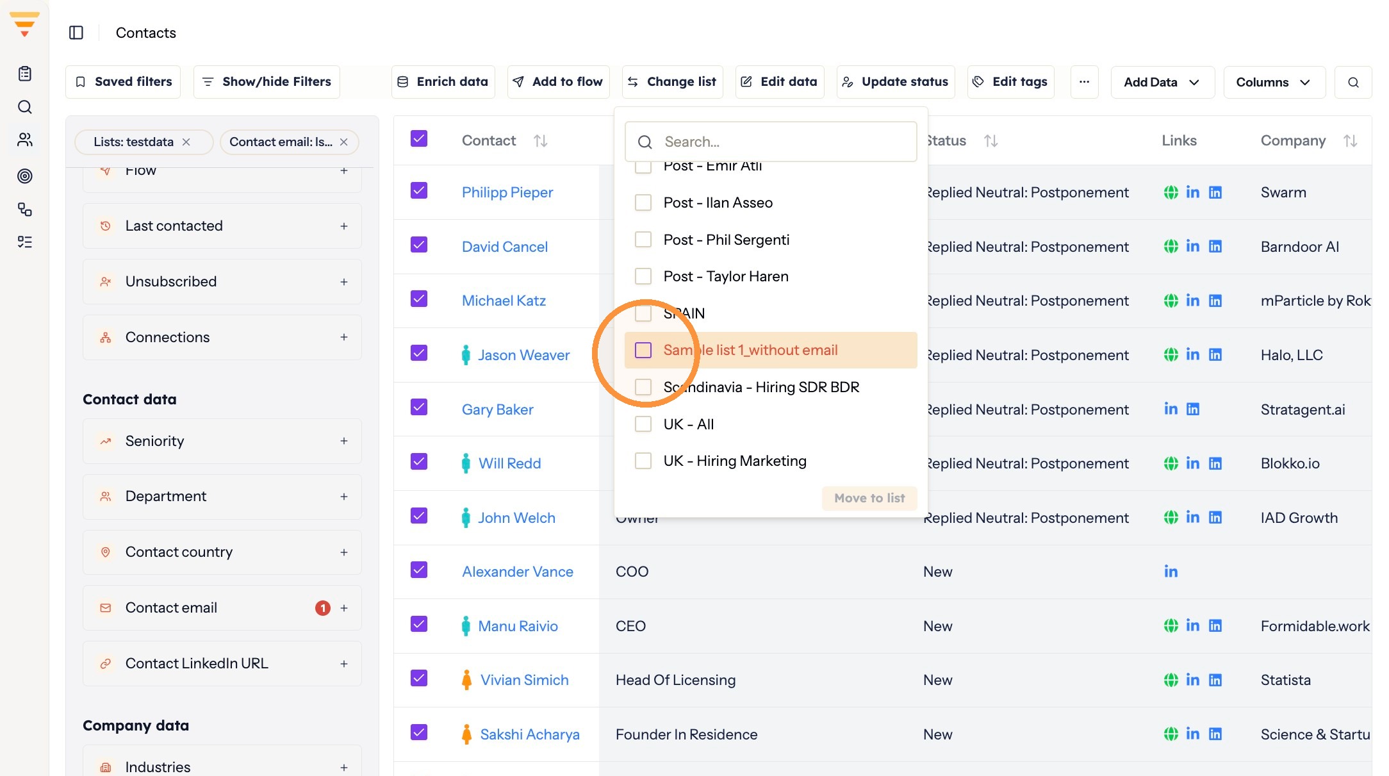Open Will Redd's website globe icon

pyautogui.click(x=1171, y=463)
